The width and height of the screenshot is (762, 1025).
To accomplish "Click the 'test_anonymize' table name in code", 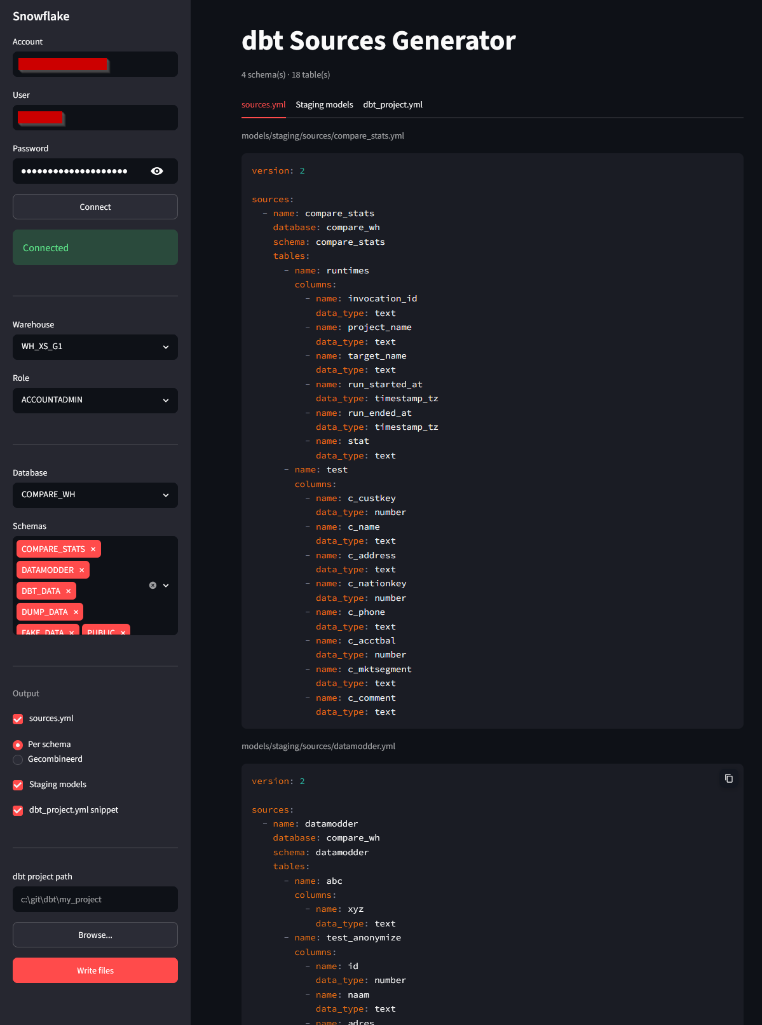I will [x=364, y=938].
